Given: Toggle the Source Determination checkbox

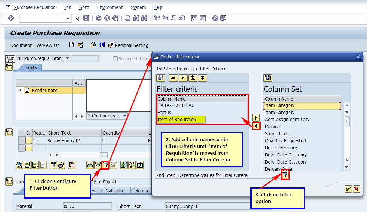Looking at the screenshot, I should 115,59.
